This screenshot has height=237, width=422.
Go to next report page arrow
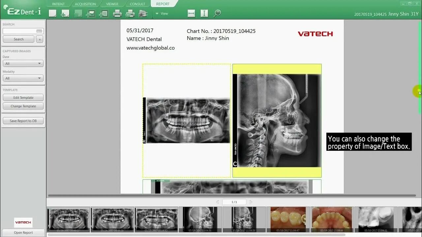click(x=251, y=202)
